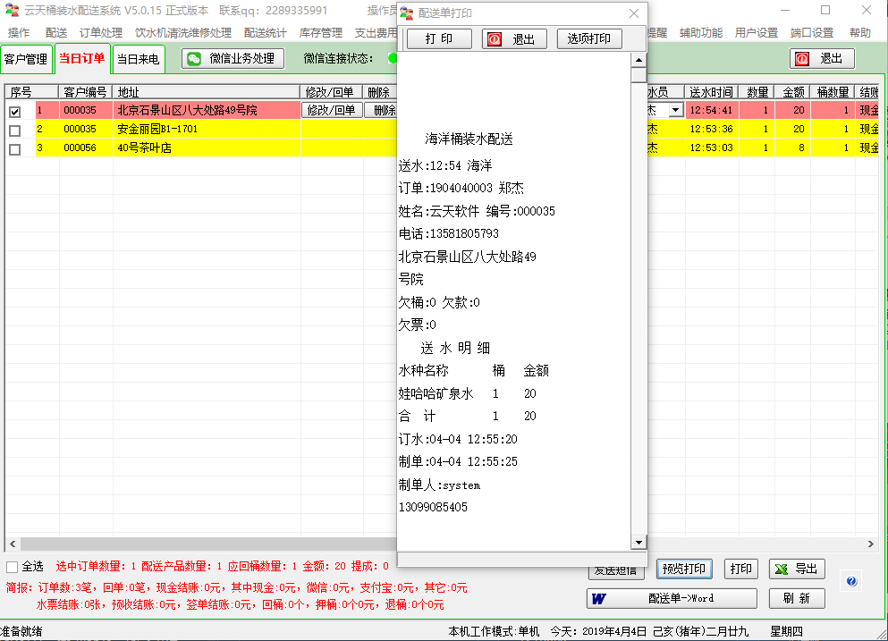Open help via blue question mark icon
The image size is (888, 641).
(x=851, y=581)
